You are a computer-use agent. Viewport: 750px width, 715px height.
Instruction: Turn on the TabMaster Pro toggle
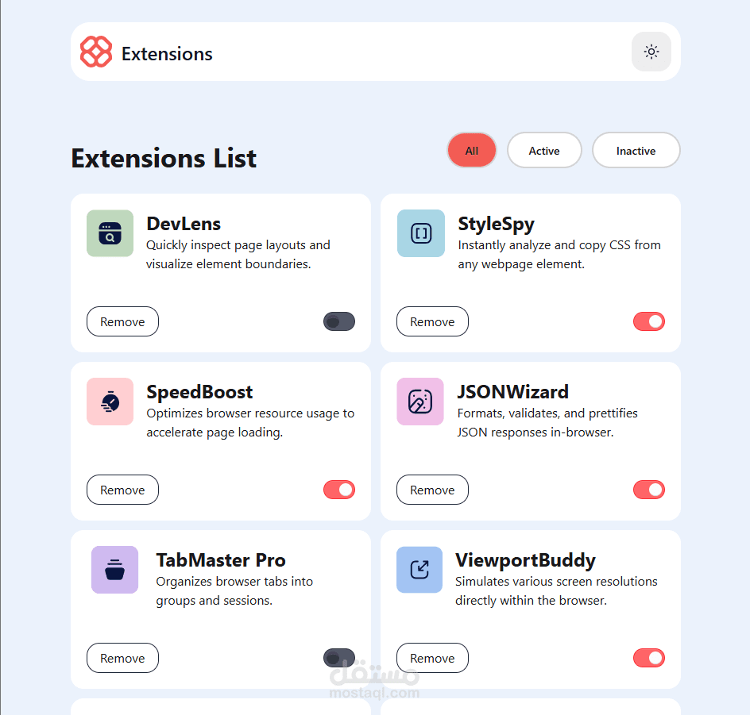[339, 658]
